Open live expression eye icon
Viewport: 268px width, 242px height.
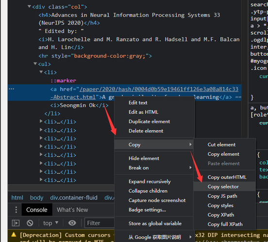[72, 223]
